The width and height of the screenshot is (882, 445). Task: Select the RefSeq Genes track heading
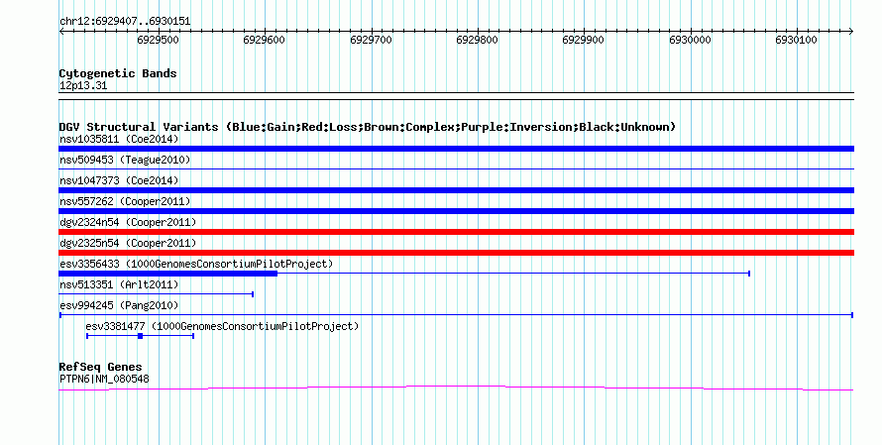(x=100, y=367)
